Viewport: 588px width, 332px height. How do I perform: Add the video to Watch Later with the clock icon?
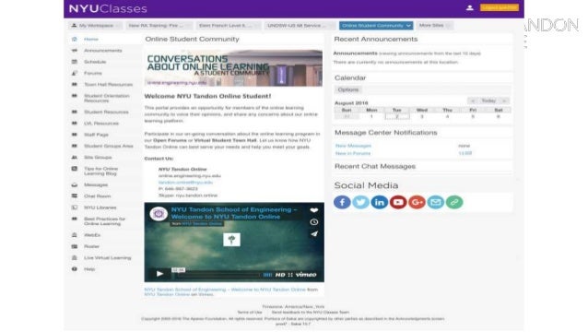314,222
